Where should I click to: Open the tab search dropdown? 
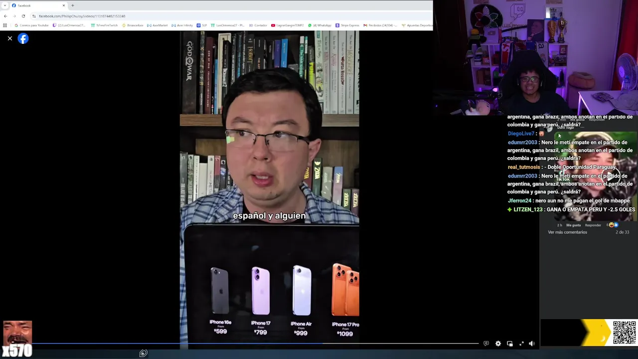click(x=5, y=5)
